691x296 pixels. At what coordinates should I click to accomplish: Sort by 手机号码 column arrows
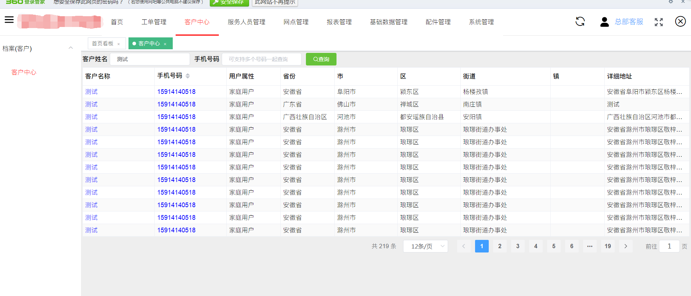[x=188, y=76]
